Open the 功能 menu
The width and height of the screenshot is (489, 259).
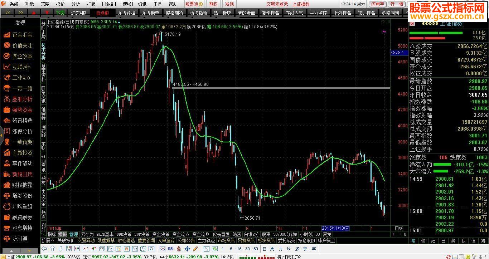[x=30, y=4]
